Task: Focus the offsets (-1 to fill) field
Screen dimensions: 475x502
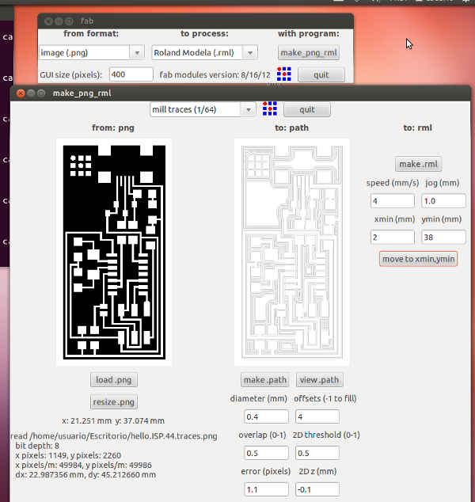Action: pos(317,416)
